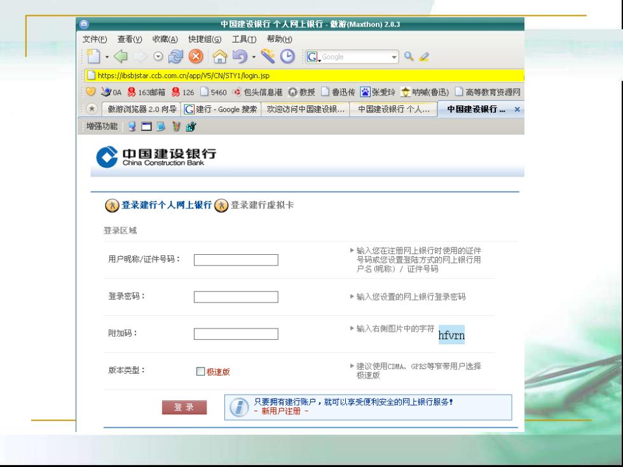Viewport: 623px width, 467px height.
Task: Expand the Google search box dropdown arrow
Action: coord(394,57)
